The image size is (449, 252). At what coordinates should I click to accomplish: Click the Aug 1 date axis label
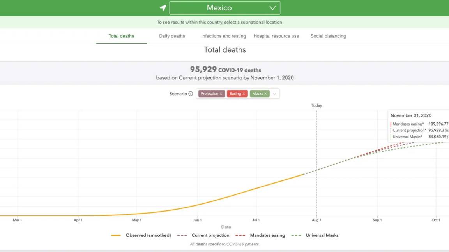(x=316, y=220)
